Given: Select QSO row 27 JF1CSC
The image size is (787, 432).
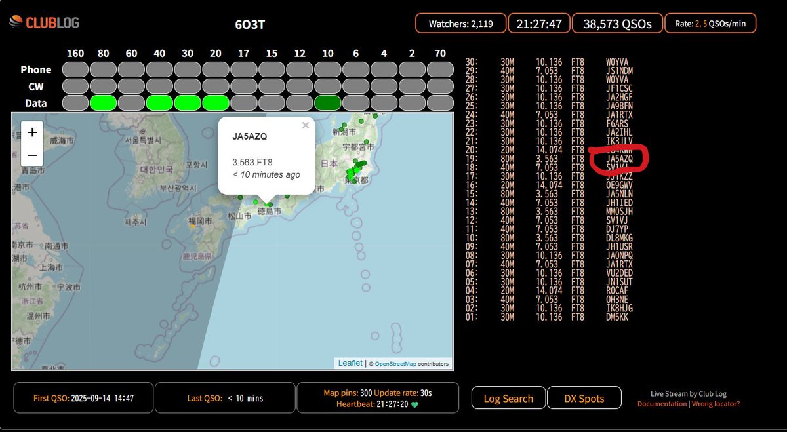Looking at the screenshot, I should click(x=550, y=88).
